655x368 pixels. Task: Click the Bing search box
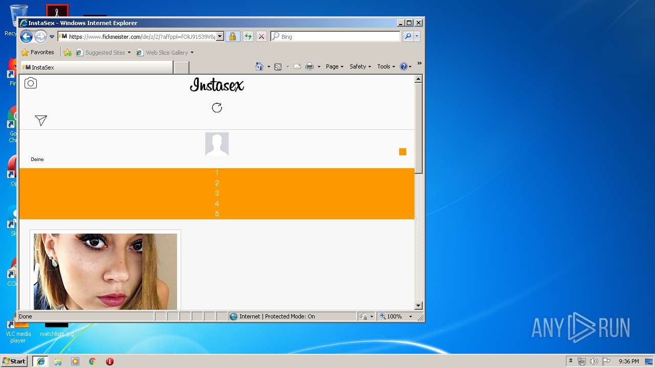[336, 37]
